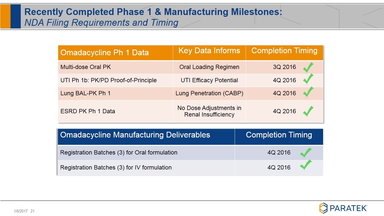The height and width of the screenshot is (216, 384).
Task: Click 'No Dose Adjustments in Renal Insufficiency'
Action: pos(209,111)
